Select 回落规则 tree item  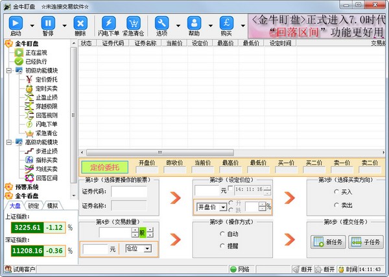47,115
